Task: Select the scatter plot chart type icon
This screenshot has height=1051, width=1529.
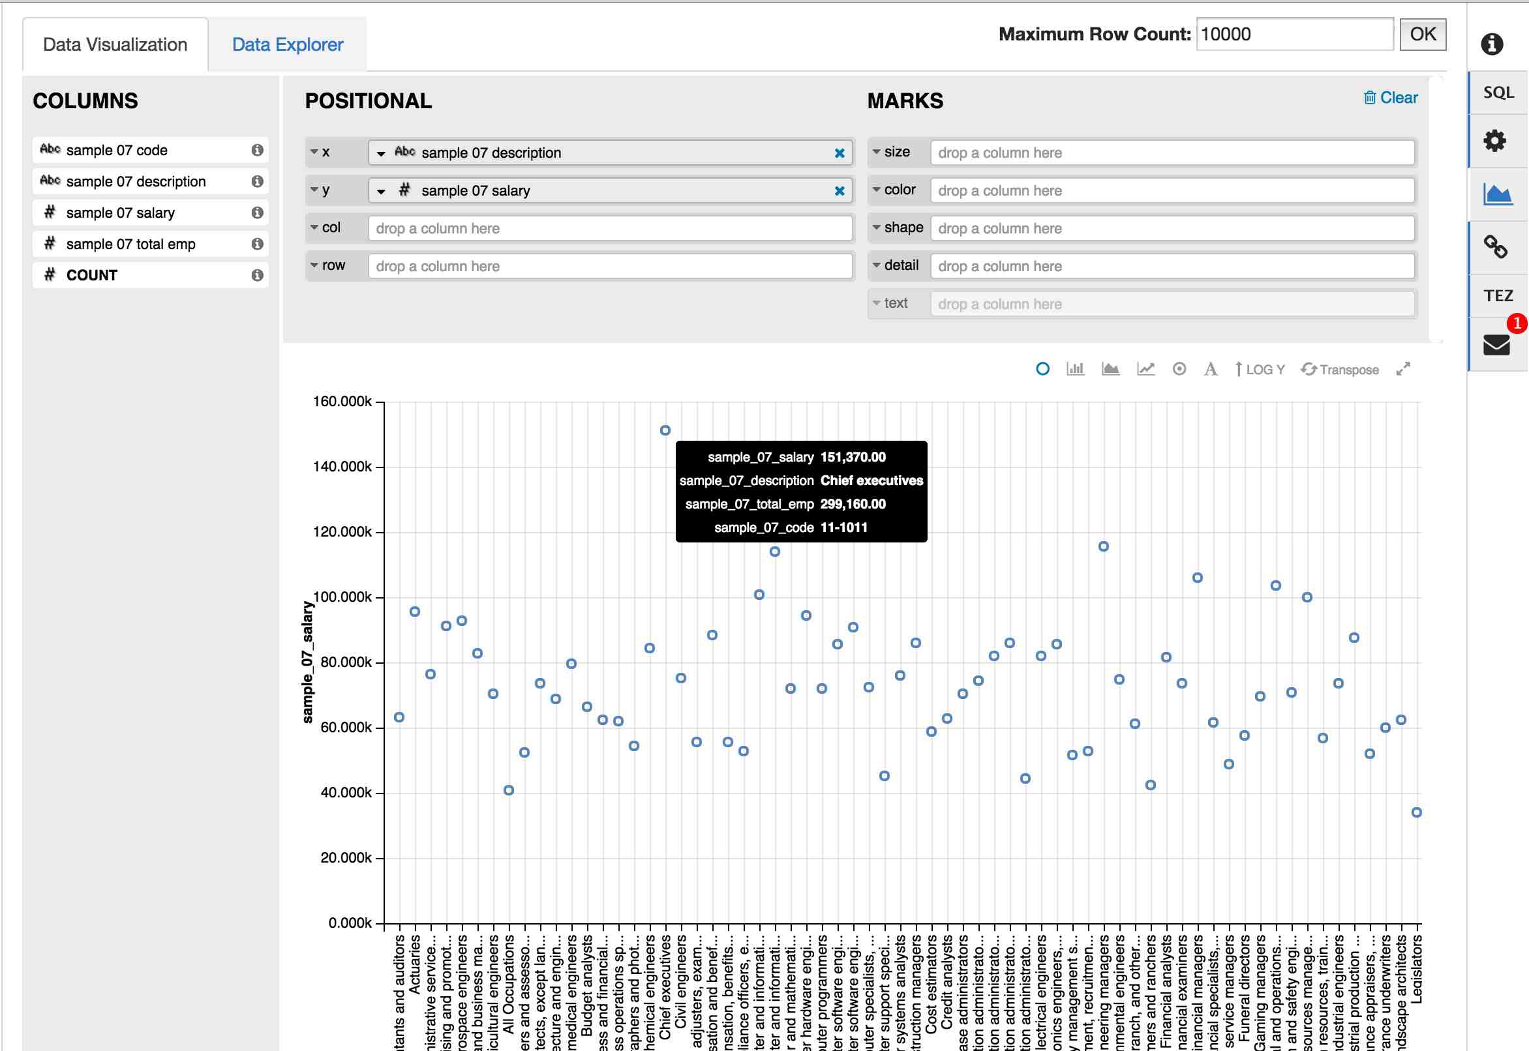Action: point(1043,369)
